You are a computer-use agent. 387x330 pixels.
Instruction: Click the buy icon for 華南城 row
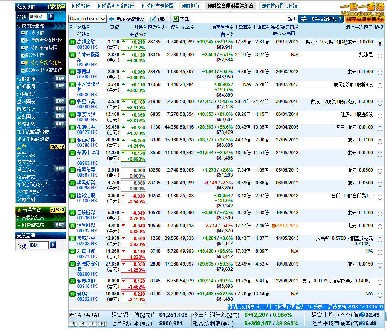[72, 72]
